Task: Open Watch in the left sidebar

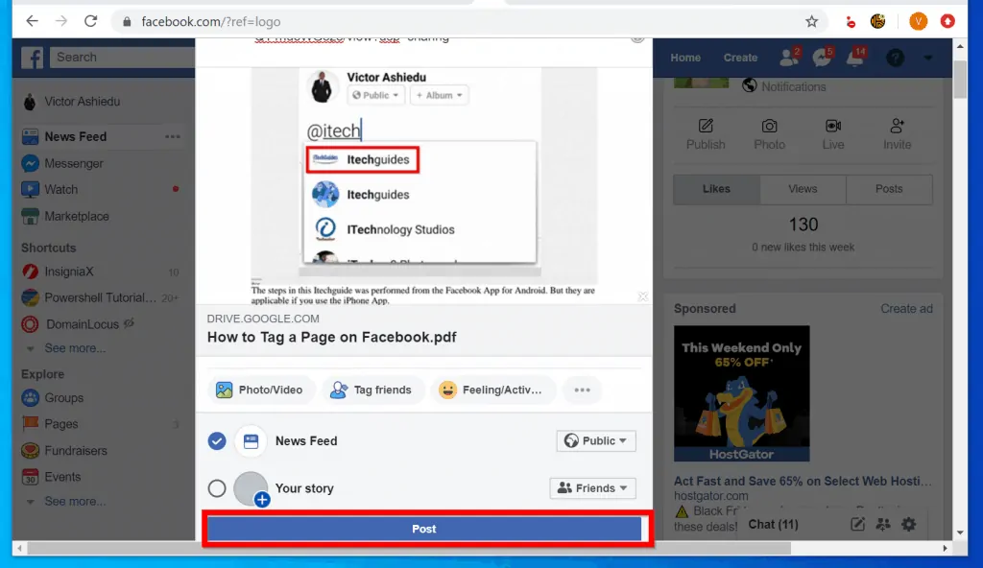Action: click(x=60, y=189)
